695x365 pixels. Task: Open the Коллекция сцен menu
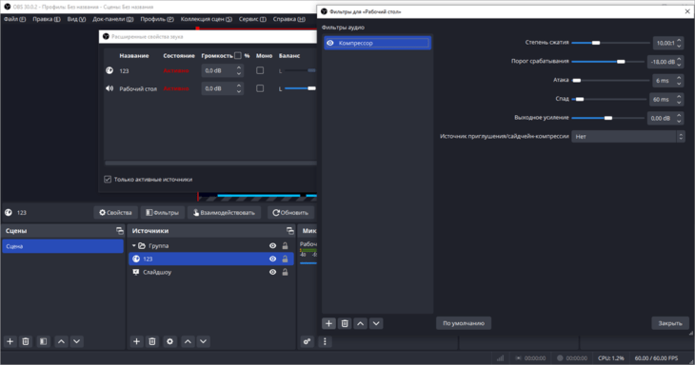coord(206,19)
